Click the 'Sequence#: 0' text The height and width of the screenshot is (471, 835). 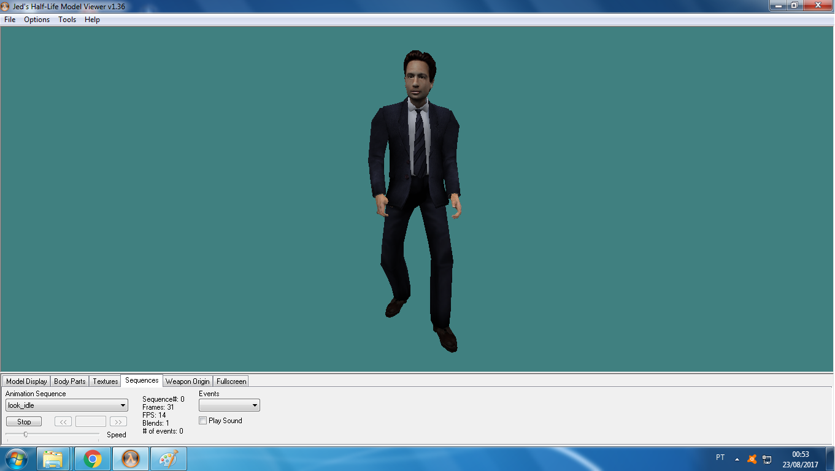click(163, 399)
